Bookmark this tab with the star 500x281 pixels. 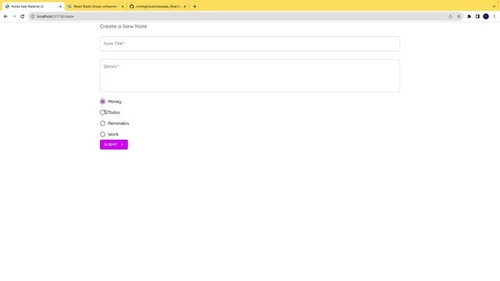coord(459,16)
